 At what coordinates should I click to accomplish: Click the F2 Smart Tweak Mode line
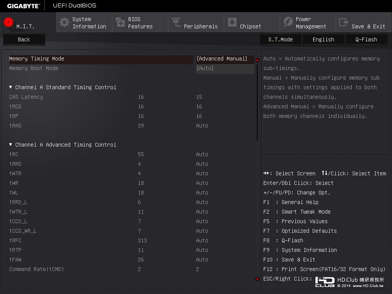tap(297, 212)
